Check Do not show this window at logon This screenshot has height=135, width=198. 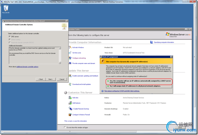[65, 127]
